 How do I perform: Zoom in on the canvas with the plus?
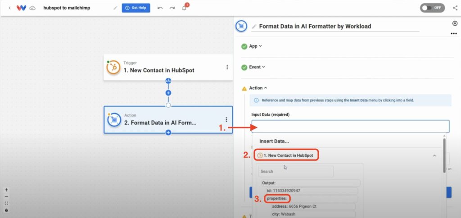[x=6, y=190]
